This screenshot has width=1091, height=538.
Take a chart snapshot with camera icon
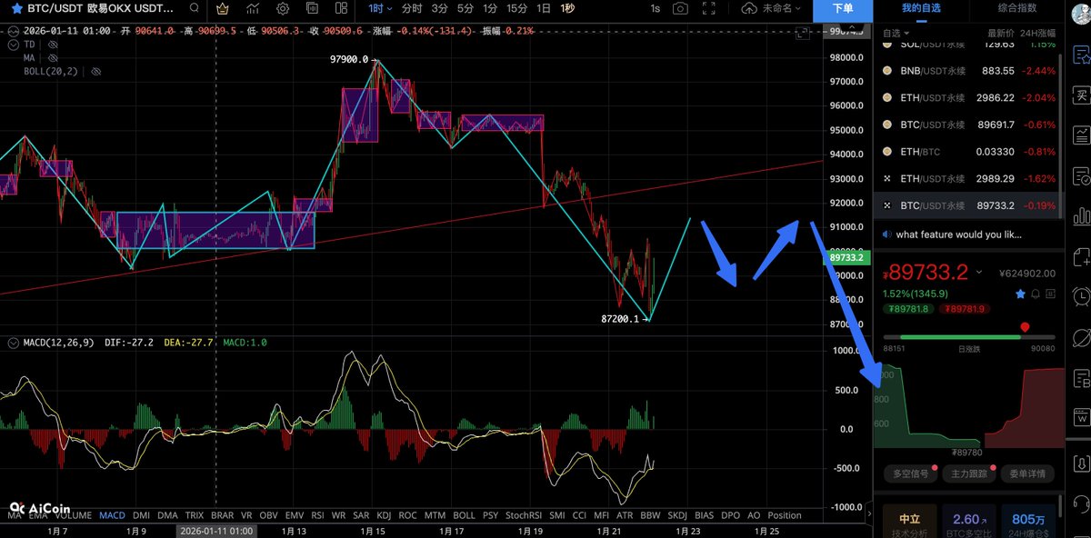pos(680,8)
